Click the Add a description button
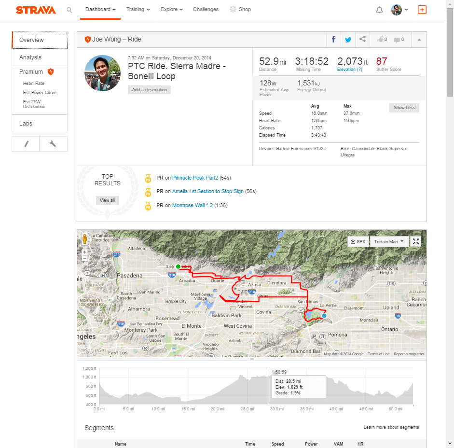 [x=149, y=90]
